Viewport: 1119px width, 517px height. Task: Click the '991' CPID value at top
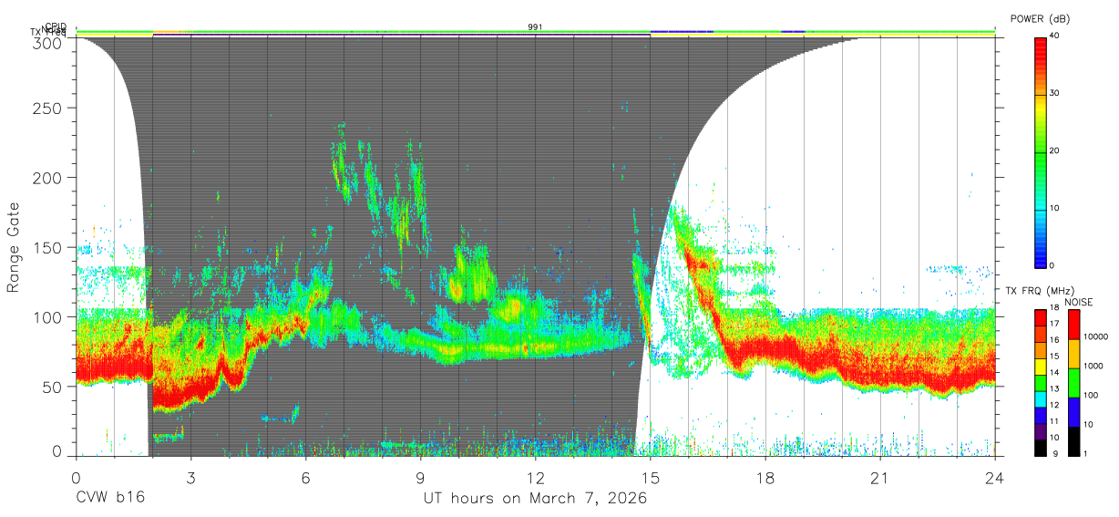pyautogui.click(x=536, y=27)
